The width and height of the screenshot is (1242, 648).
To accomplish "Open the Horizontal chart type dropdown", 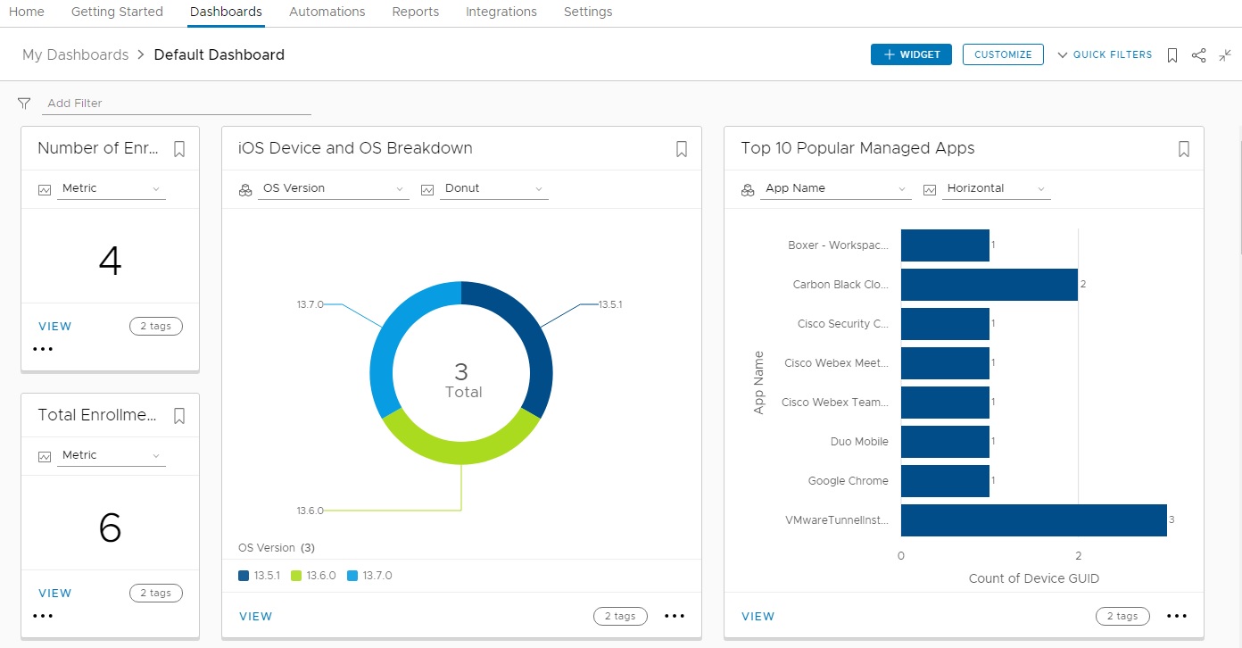I will tap(997, 189).
